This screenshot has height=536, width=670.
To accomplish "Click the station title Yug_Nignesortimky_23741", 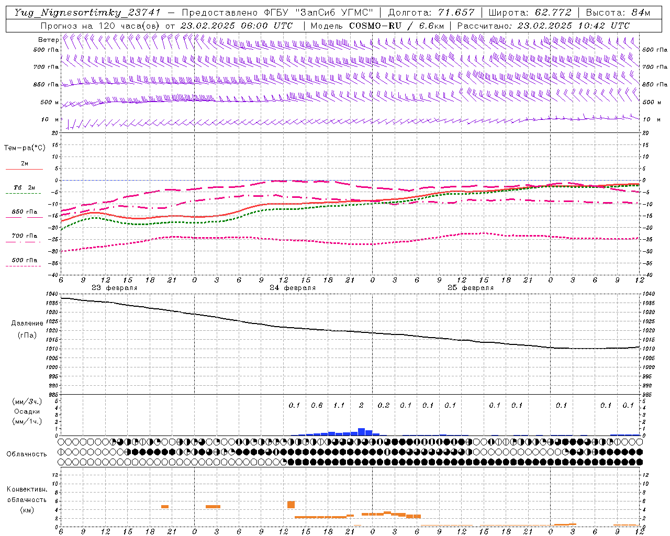I will pos(87,13).
